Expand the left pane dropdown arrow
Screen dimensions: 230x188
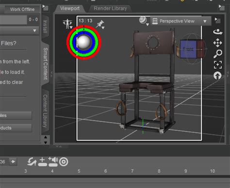pyautogui.click(x=34, y=31)
